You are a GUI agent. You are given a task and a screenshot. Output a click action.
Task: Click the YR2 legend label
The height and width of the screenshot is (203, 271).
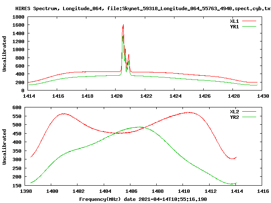[x=234, y=117]
